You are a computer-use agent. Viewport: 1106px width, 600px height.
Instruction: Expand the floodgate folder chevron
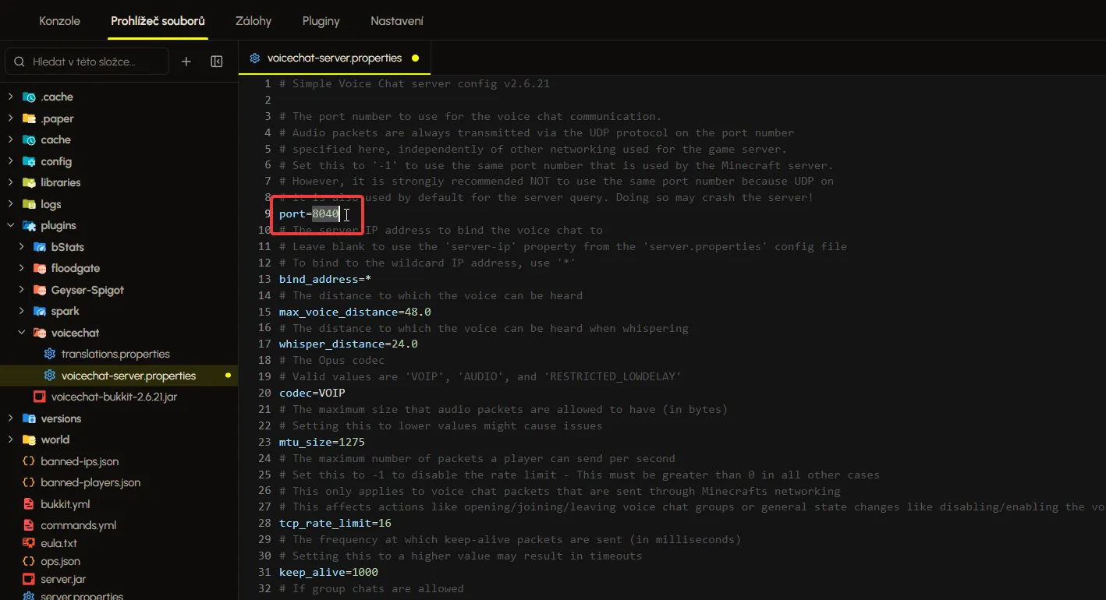tap(21, 269)
